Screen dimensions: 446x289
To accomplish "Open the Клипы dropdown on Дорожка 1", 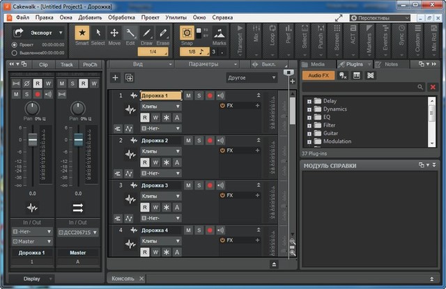I will point(160,107).
